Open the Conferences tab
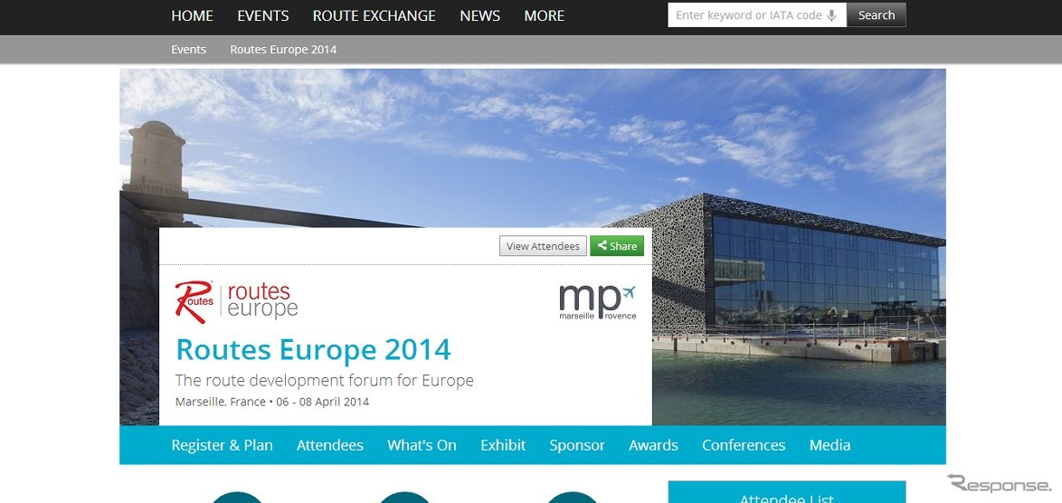This screenshot has width=1062, height=503. point(744,445)
